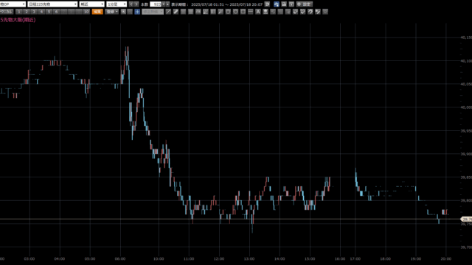Screen dimensions: 472x265
Task: Open the greyed-out dropdown beside crosshair
Action: pyautogui.click(x=153, y=12)
